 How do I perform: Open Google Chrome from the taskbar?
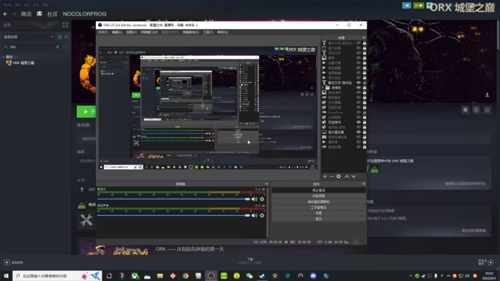[x=186, y=276]
